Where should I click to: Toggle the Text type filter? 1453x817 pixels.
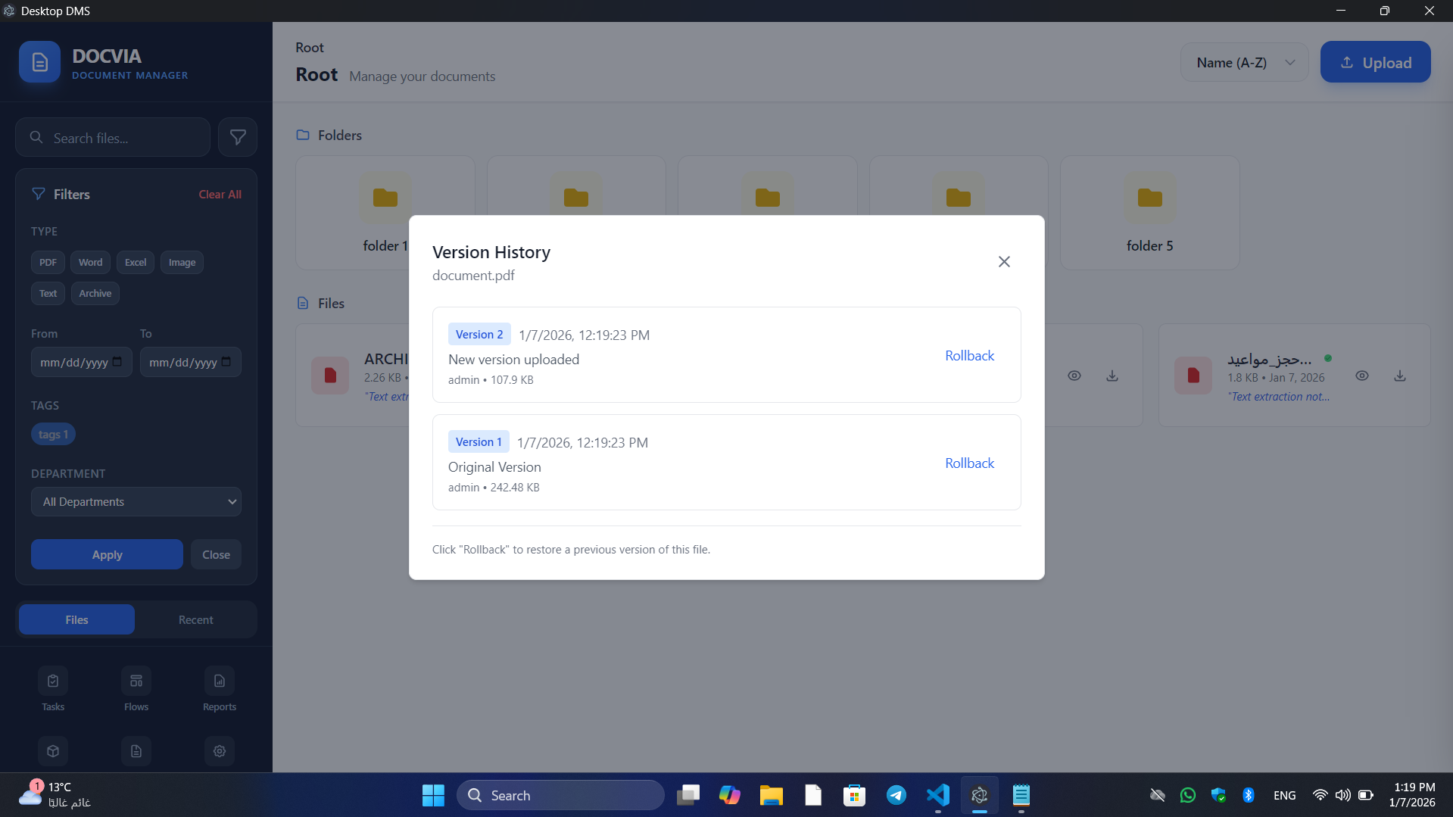[48, 293]
